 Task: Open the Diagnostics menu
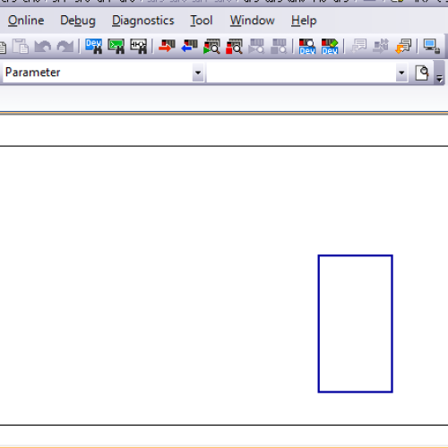click(142, 21)
